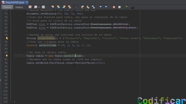Click the Last Edit toolbar icon
The width and height of the screenshot is (186, 104).
click(x=30, y=7)
